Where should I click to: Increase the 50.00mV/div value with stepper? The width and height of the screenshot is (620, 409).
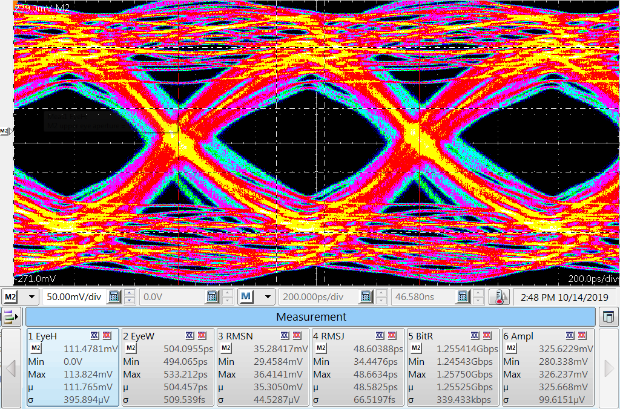129,293
